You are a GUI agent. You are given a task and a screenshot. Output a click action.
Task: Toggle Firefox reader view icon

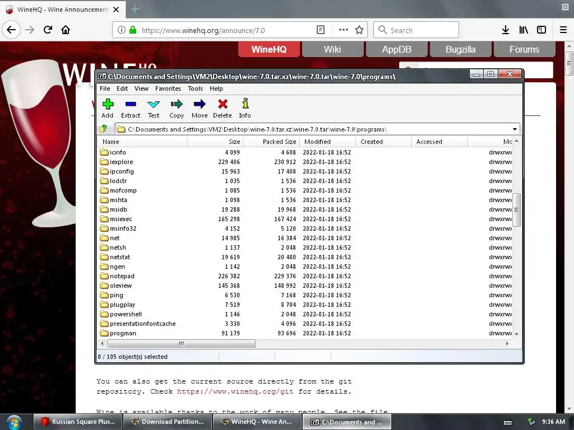[320, 30]
